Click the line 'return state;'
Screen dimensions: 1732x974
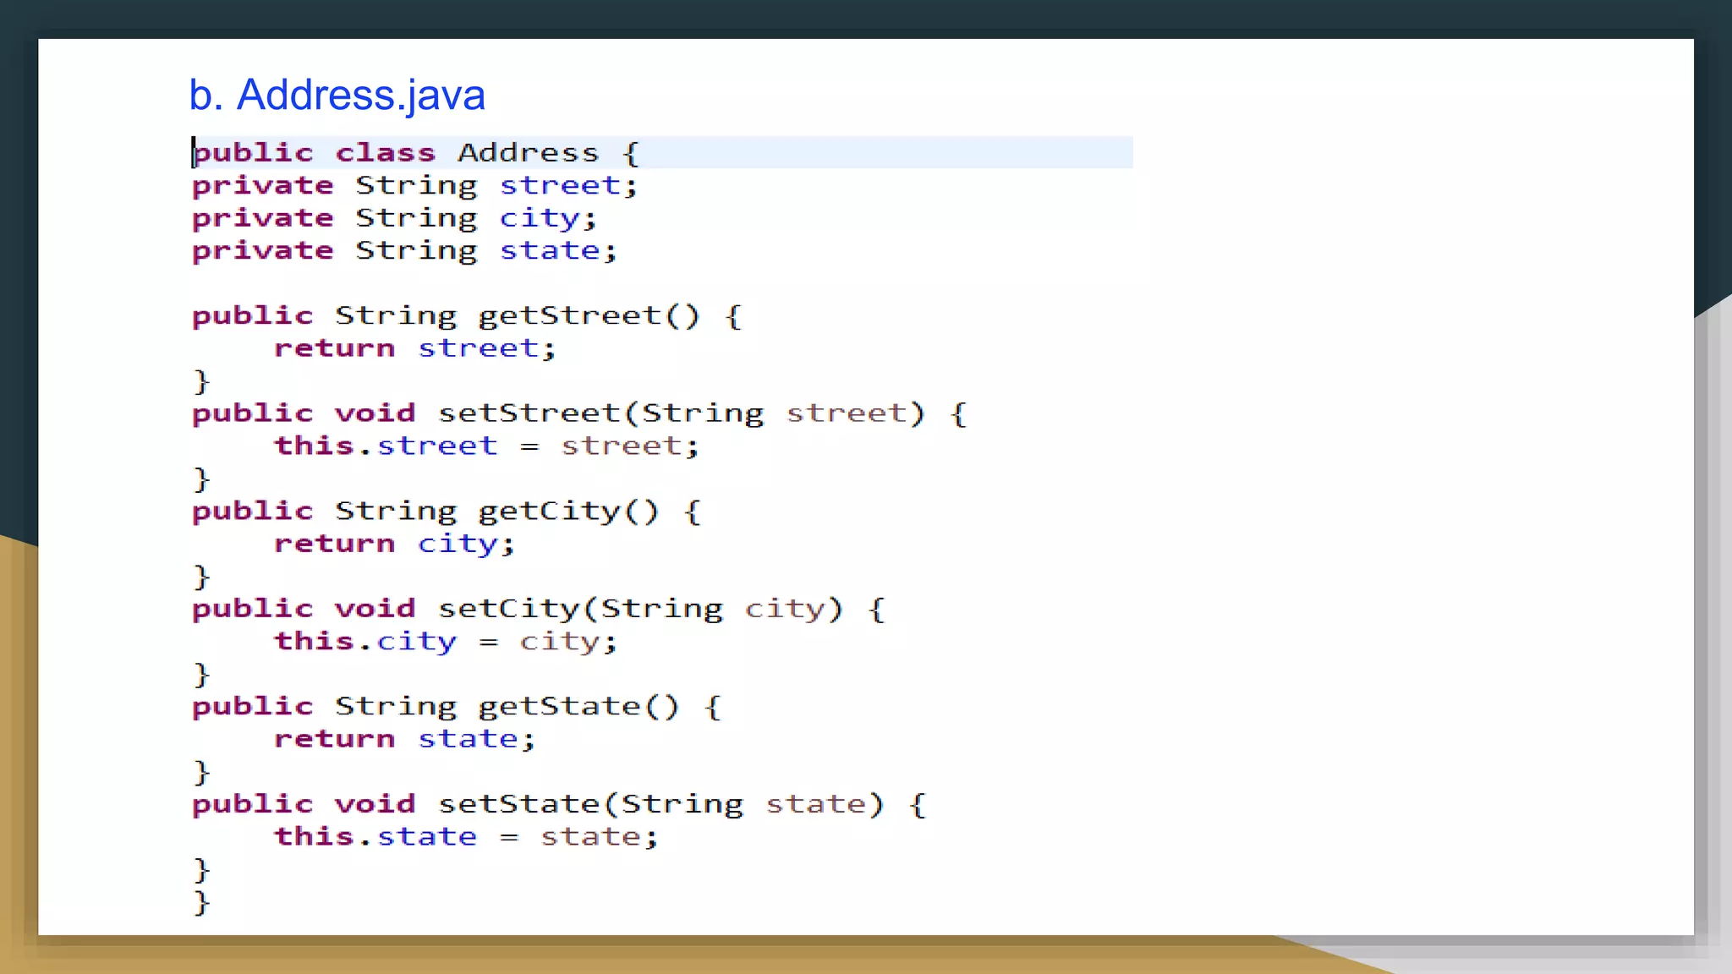tap(404, 739)
